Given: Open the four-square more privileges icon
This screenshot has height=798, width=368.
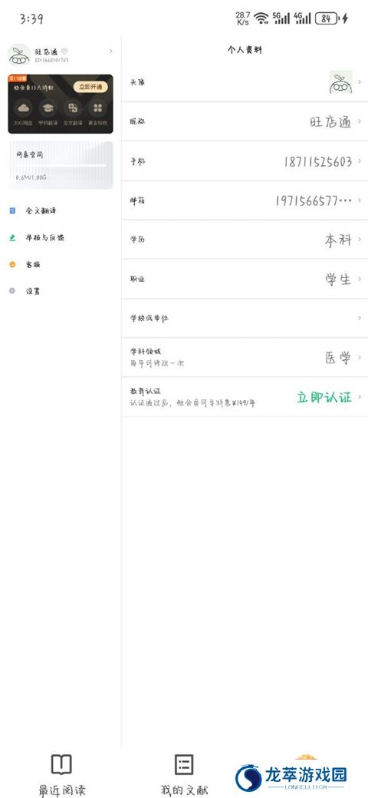Looking at the screenshot, I should [x=97, y=108].
